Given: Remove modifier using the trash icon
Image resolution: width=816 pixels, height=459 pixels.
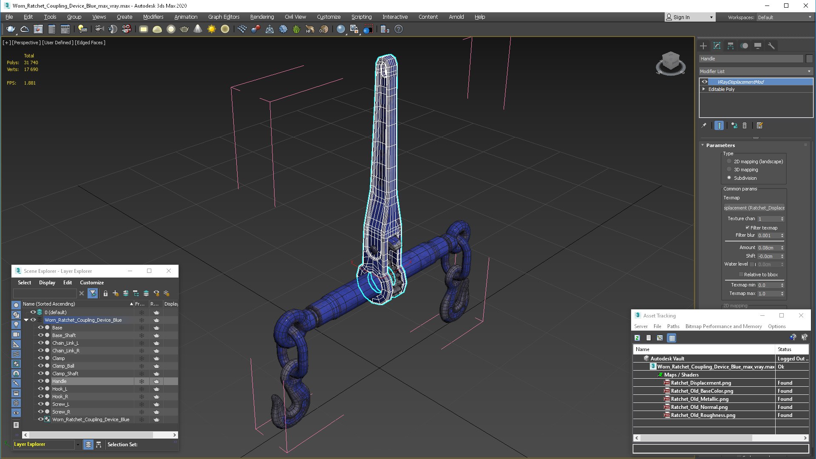Looking at the screenshot, I should pos(745,126).
